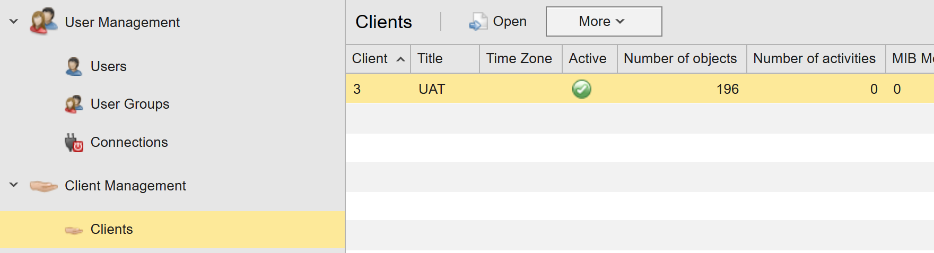The image size is (934, 253).
Task: Select the UAT client row
Action: click(432, 89)
